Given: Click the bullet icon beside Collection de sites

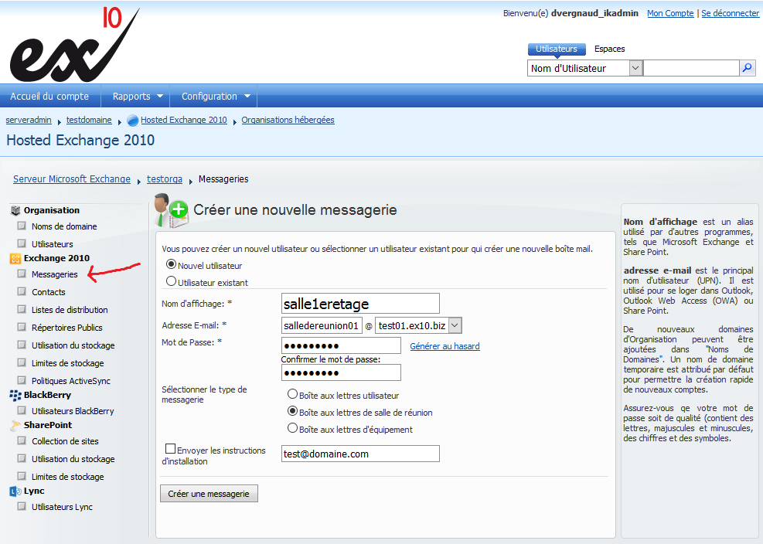Looking at the screenshot, I should tap(22, 440).
